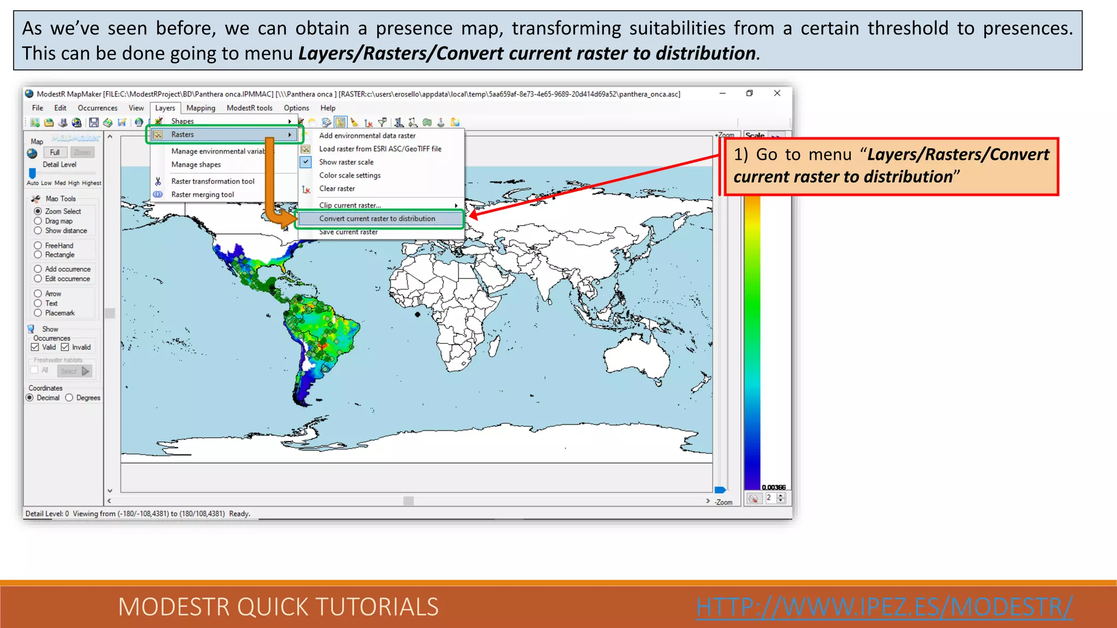Select the Rectangle selection tool
The image size is (1117, 628).
coord(38,255)
